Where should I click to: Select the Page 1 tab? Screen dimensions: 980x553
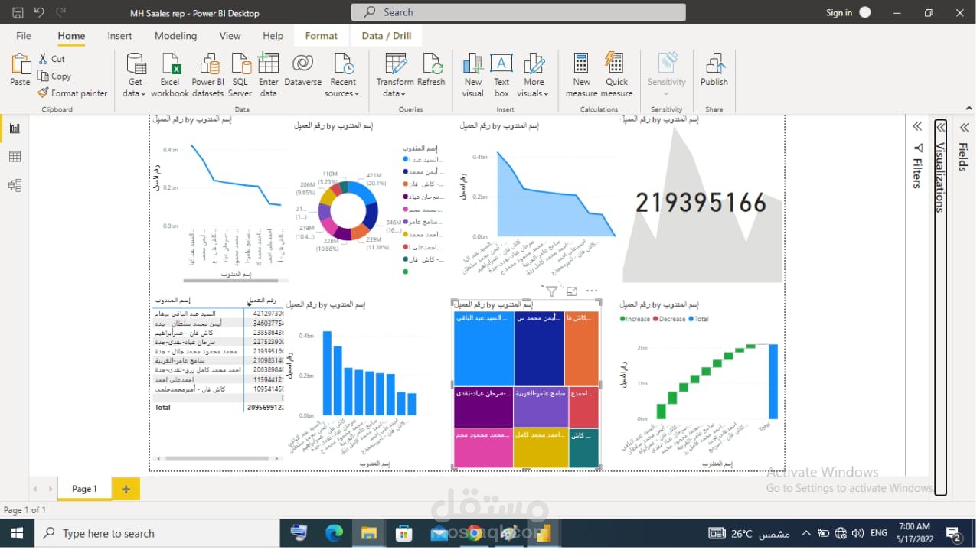84,489
